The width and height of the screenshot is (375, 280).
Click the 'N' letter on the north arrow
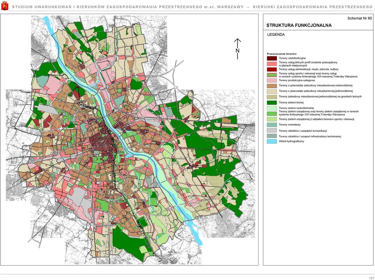pyautogui.click(x=237, y=50)
